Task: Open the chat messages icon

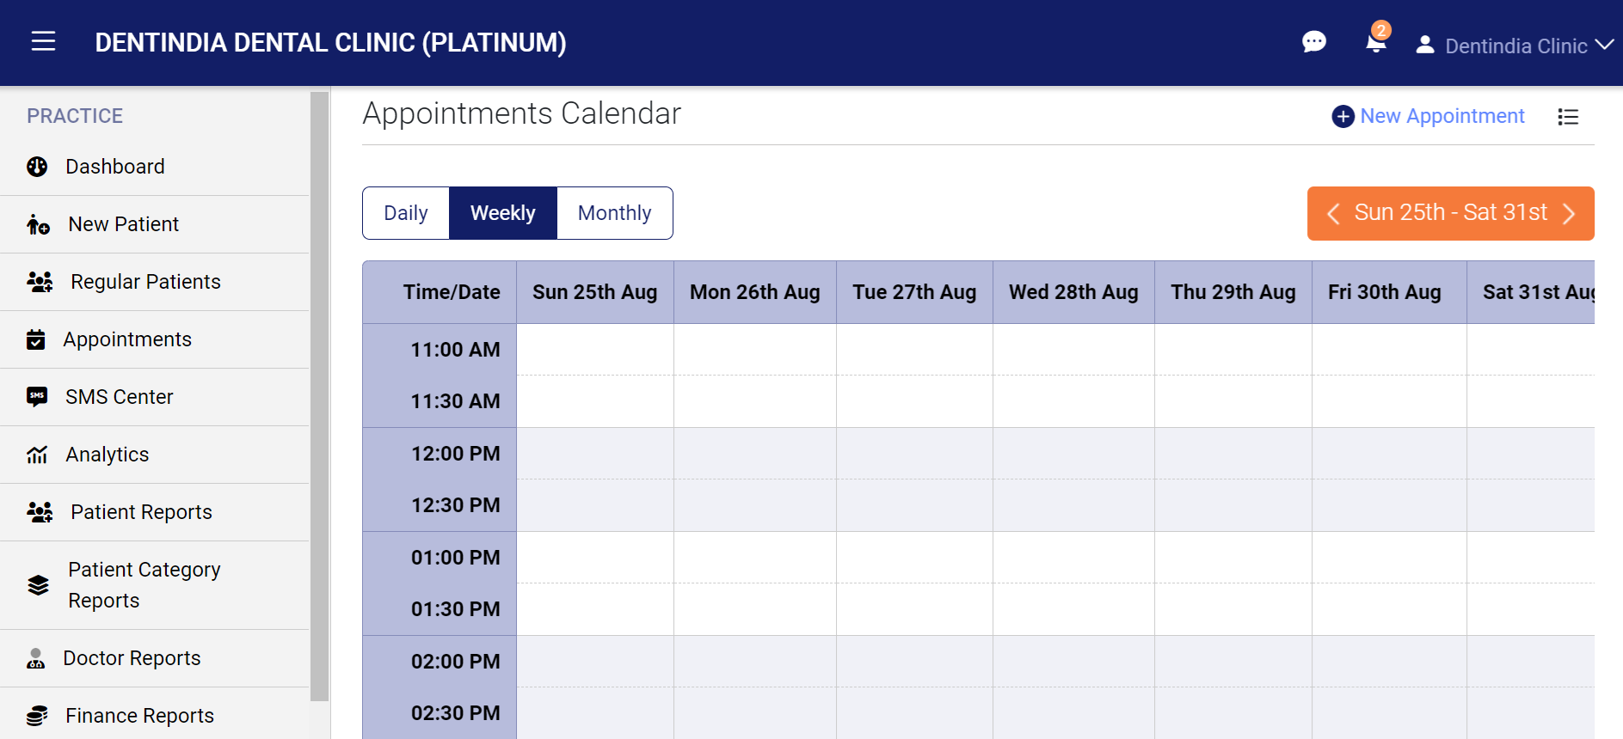Action: pyautogui.click(x=1313, y=42)
